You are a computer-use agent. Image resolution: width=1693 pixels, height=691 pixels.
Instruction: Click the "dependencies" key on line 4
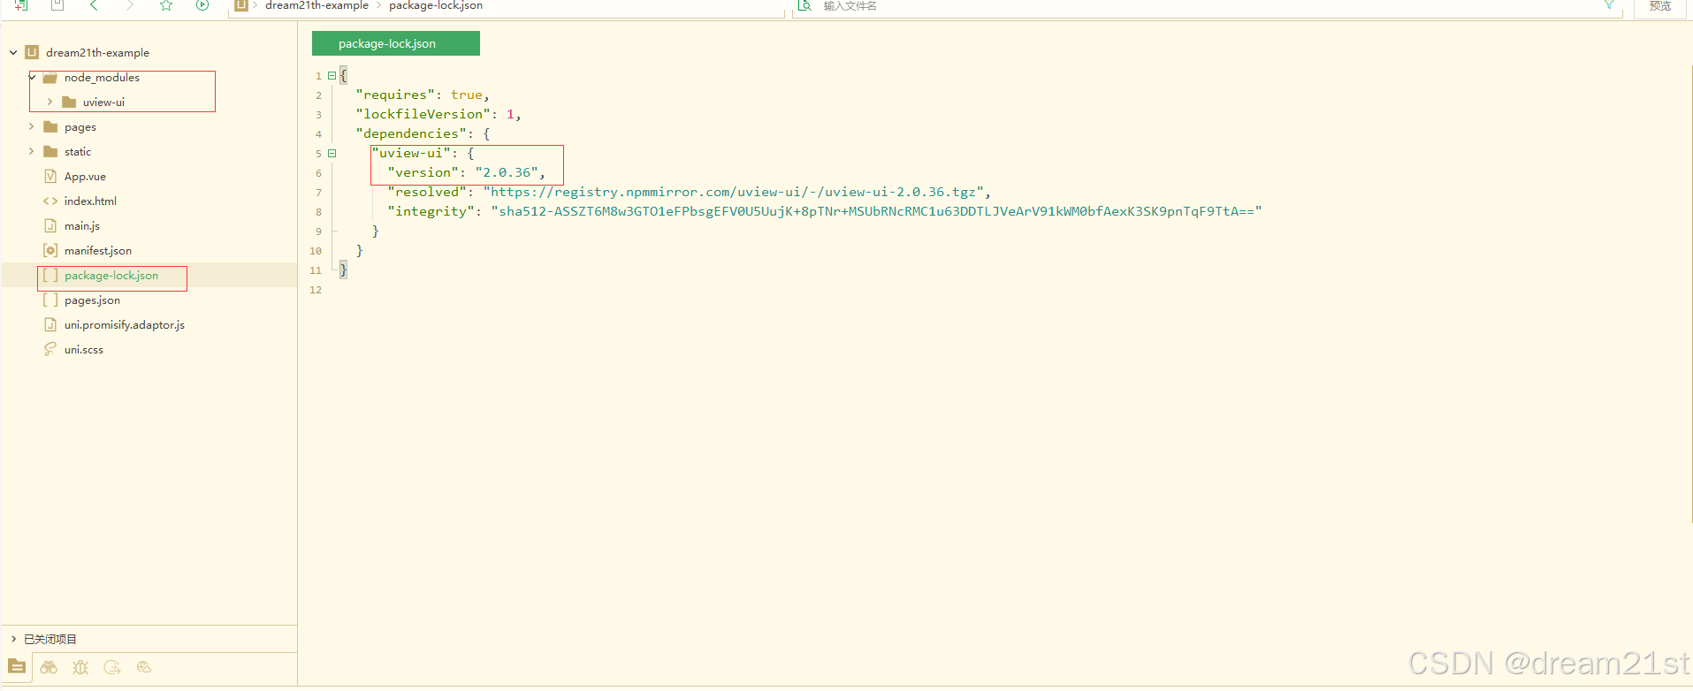411,133
